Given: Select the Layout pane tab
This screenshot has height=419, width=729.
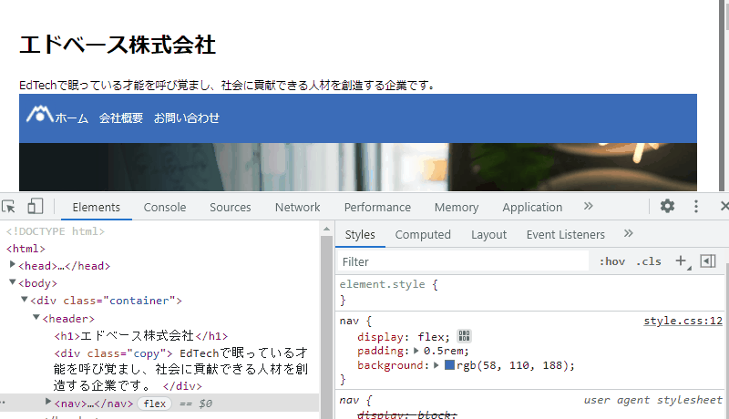Looking at the screenshot, I should 488,235.
